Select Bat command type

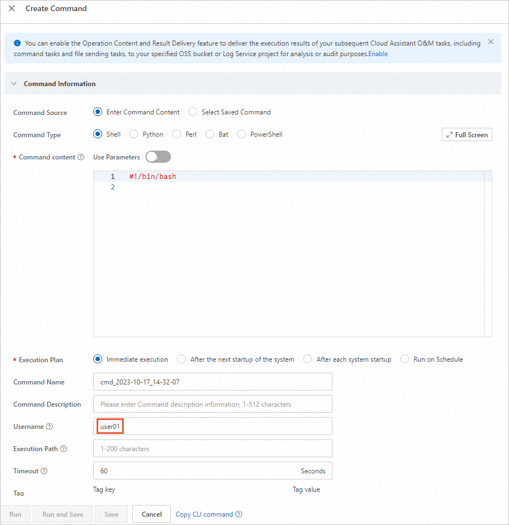(x=210, y=134)
